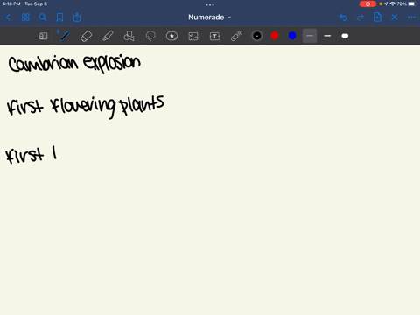Insert an image with Image tool
Viewport: 420px width, 315px height.
pyautogui.click(x=193, y=36)
